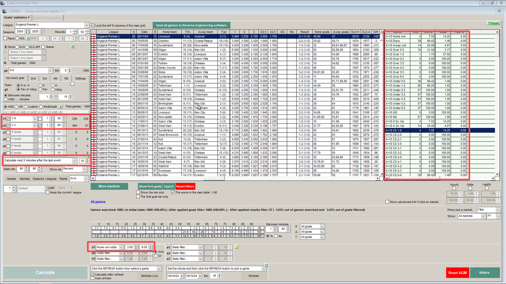Open the c2 condition dropdown 1-1
This screenshot has height=284, width=506.
click(x=35, y=125)
